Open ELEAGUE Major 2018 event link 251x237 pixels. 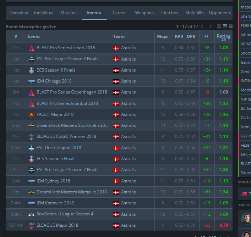tap(57, 225)
